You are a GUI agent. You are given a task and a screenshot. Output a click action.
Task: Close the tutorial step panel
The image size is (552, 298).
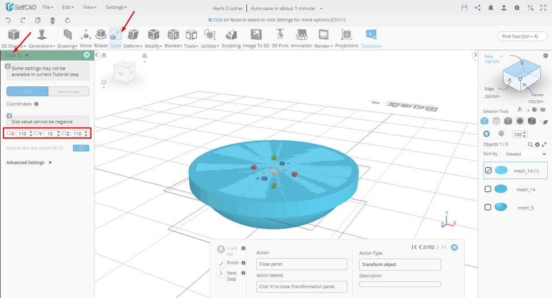(x=454, y=247)
